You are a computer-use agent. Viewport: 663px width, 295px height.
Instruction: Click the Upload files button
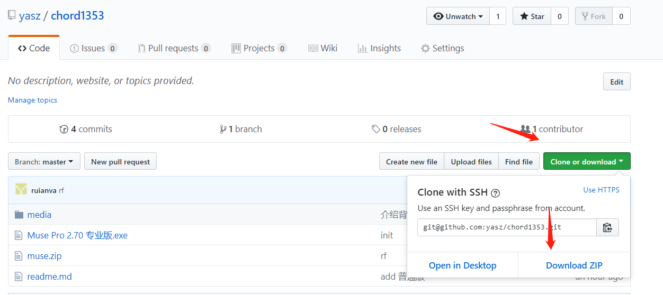point(471,162)
